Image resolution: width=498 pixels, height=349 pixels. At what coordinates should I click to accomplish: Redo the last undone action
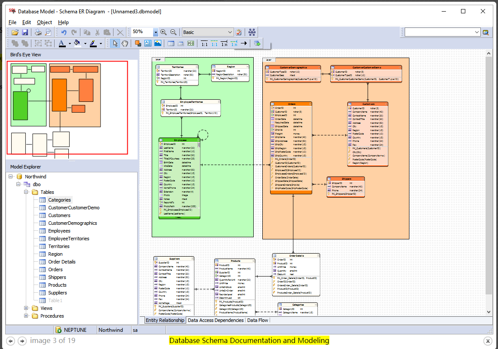[x=74, y=32]
